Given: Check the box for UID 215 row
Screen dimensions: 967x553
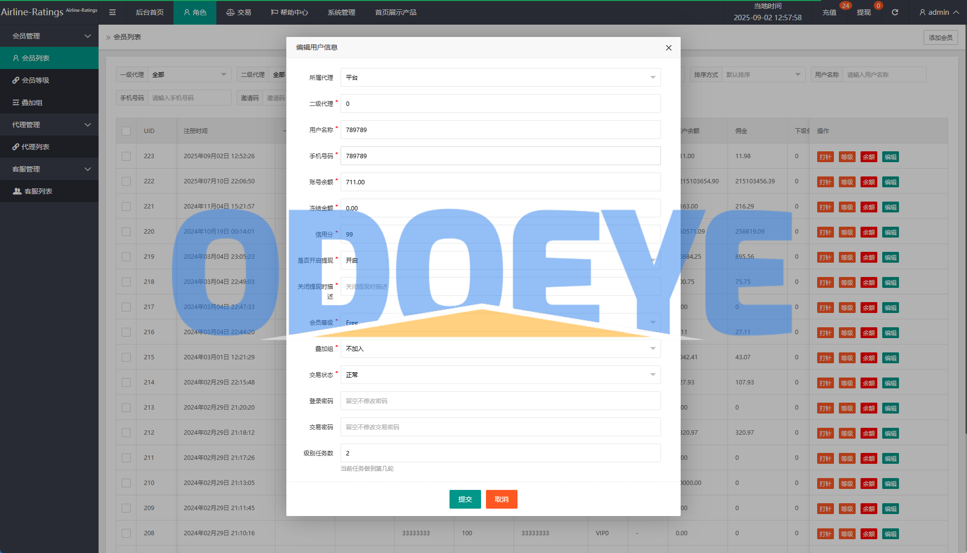Looking at the screenshot, I should click(126, 357).
